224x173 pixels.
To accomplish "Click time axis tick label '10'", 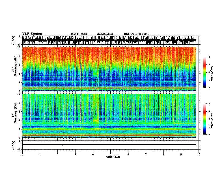I will pos(199,154).
